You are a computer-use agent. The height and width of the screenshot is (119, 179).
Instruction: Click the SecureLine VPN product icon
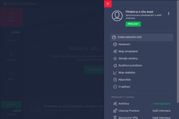[115, 117]
